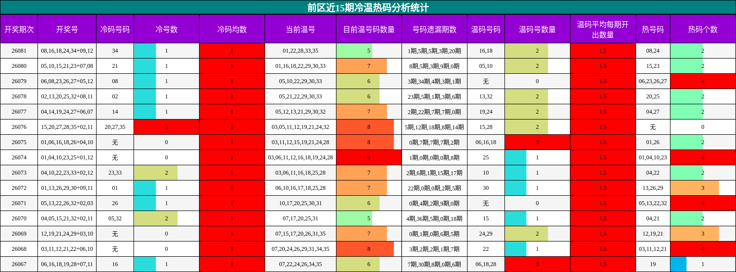Viewport: 736px width, 272px height.
Task: Click period number 26081
Action: (x=19, y=51)
